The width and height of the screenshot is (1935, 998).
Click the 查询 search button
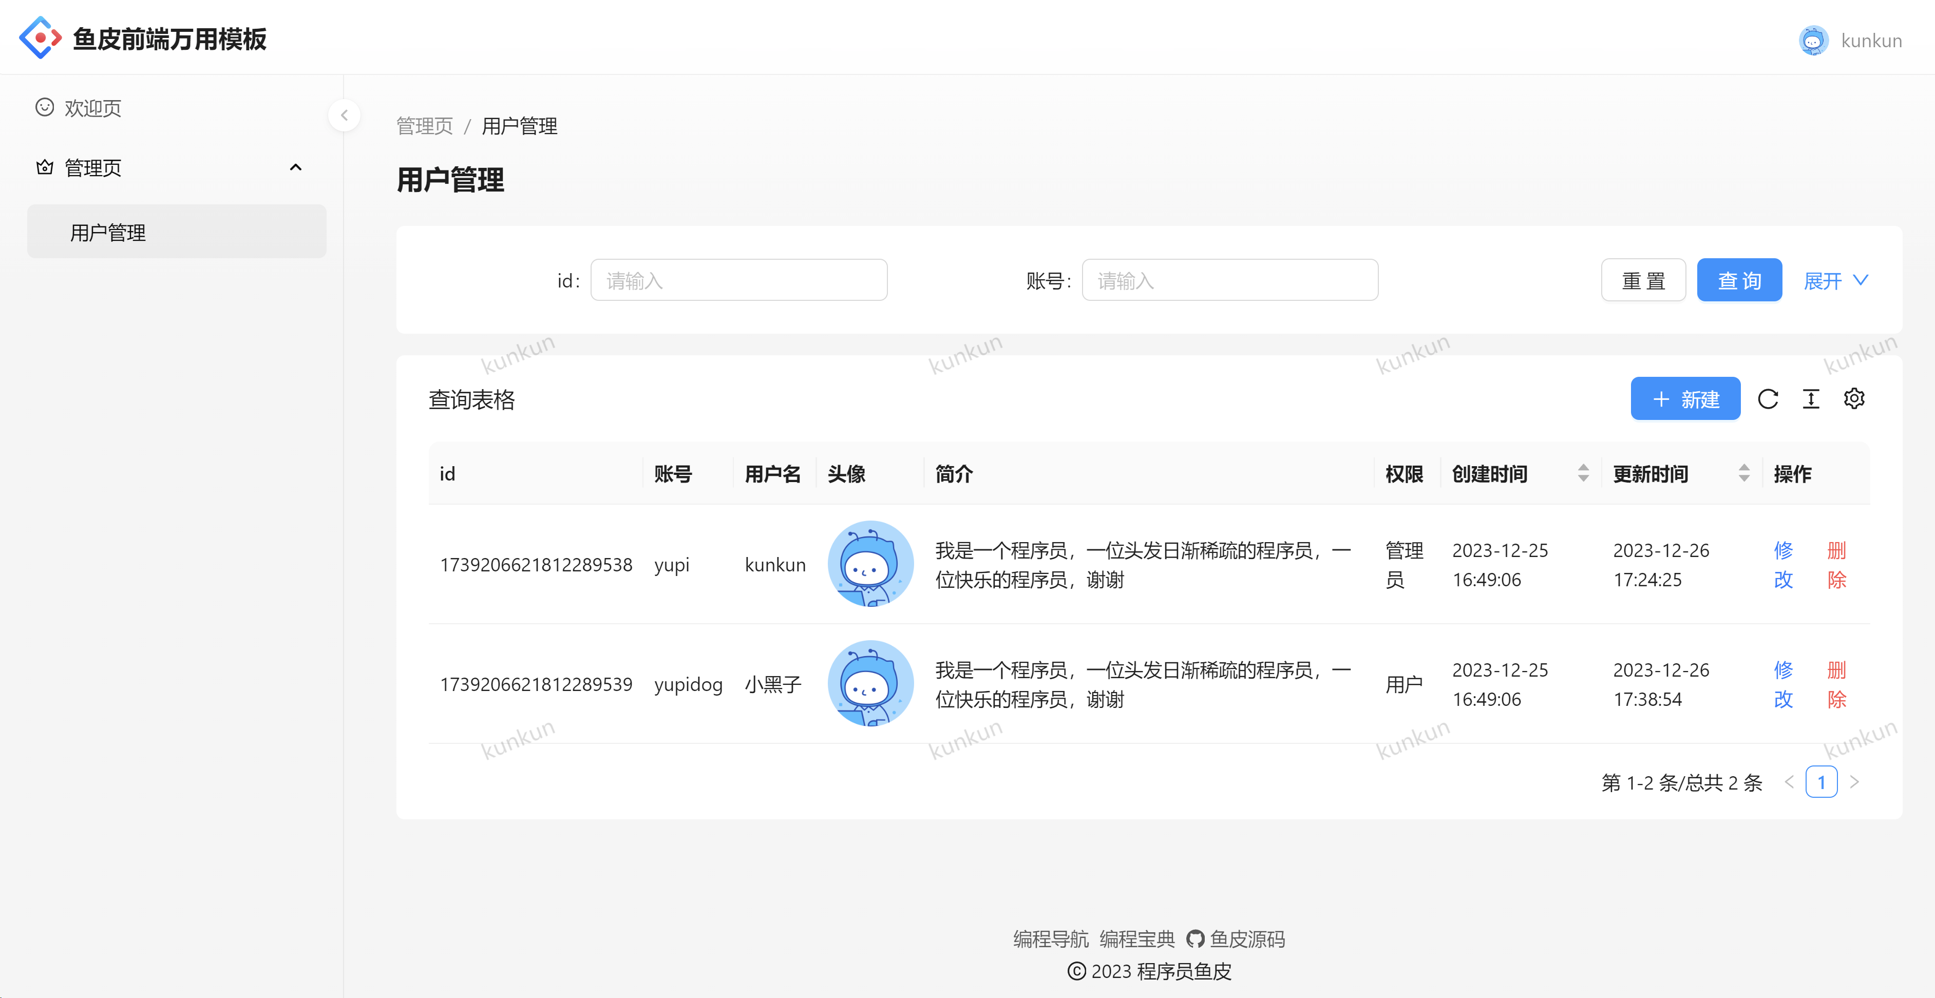point(1739,281)
